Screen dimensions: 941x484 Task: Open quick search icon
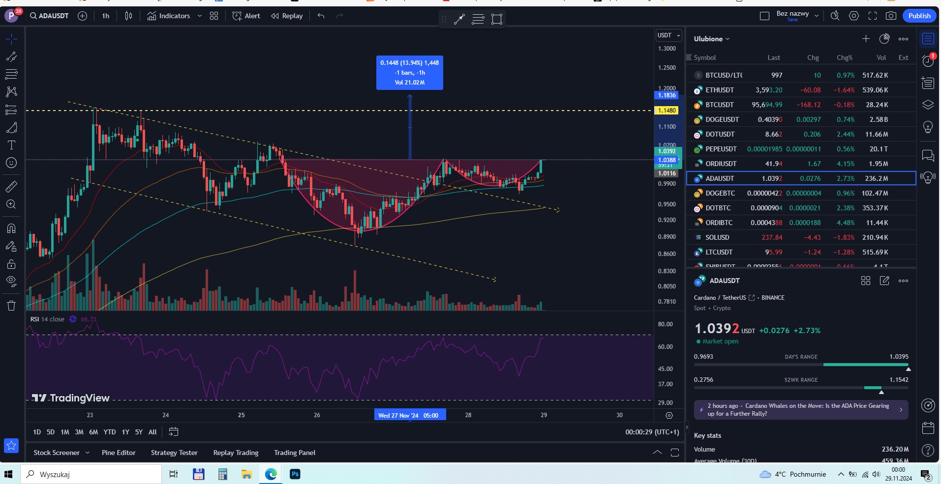point(835,16)
